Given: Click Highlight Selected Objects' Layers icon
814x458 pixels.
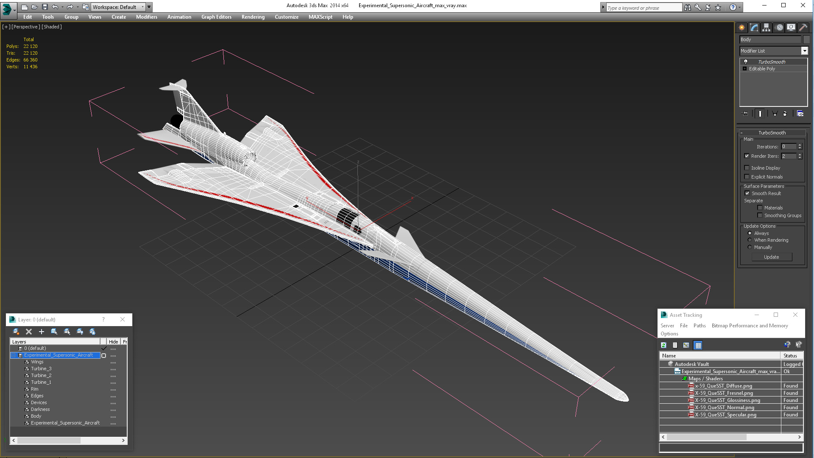Looking at the screenshot, I should point(67,332).
